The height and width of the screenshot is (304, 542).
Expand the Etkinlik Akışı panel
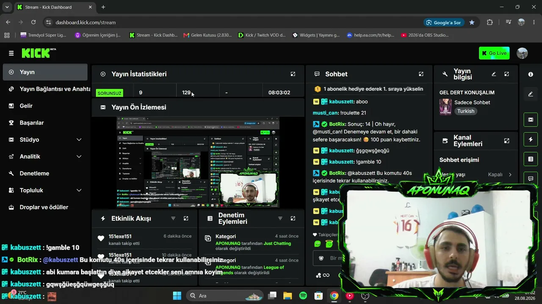(x=186, y=218)
